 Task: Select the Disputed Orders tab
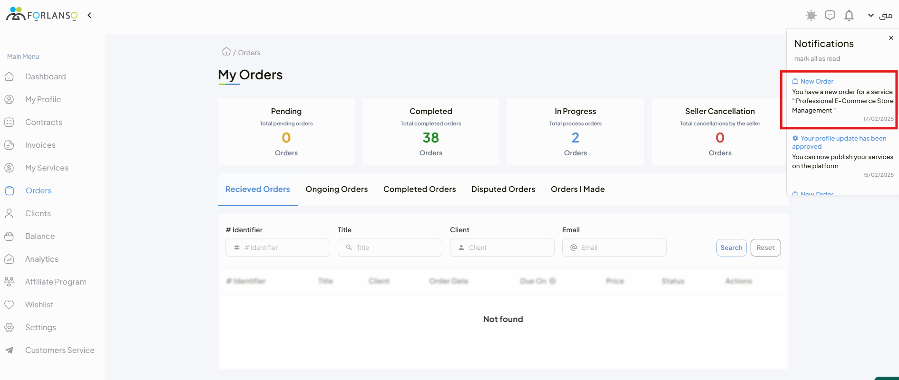click(503, 189)
